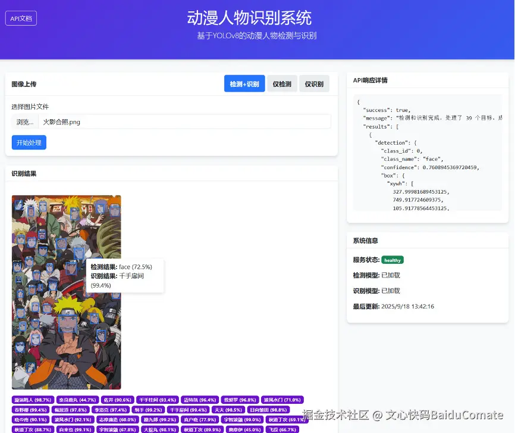
Task: Click the "confidence": 0.76 JSON line
Action: point(430,167)
